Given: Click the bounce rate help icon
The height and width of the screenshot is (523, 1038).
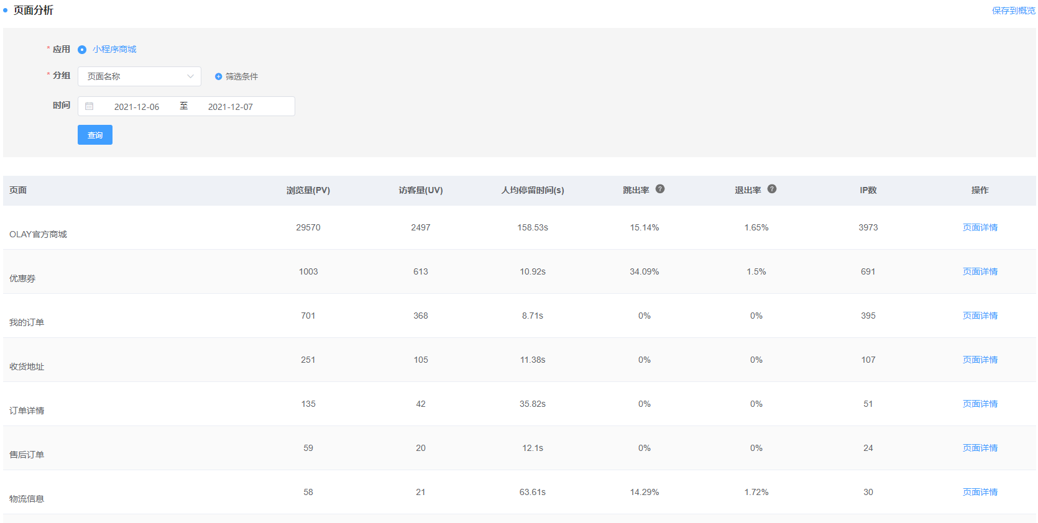Looking at the screenshot, I should click(660, 189).
